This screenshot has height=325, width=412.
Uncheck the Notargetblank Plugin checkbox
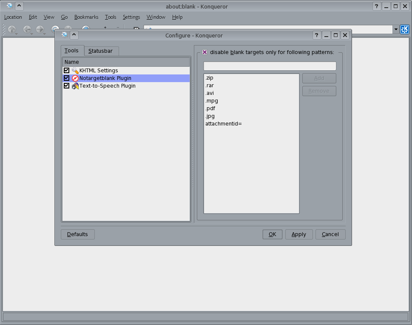click(x=66, y=78)
